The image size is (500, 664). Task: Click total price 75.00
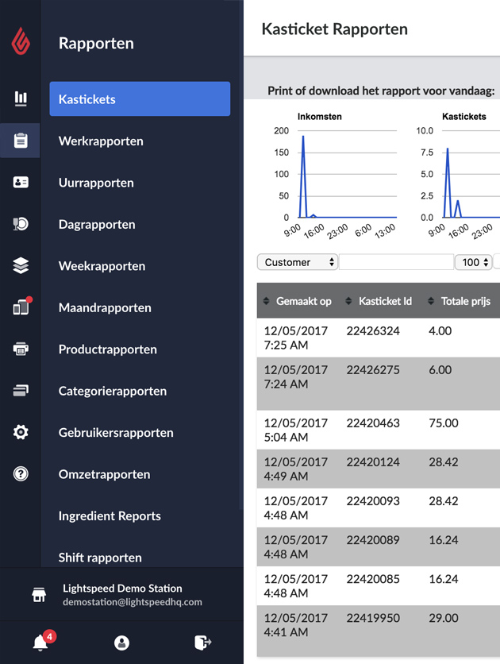444,423
